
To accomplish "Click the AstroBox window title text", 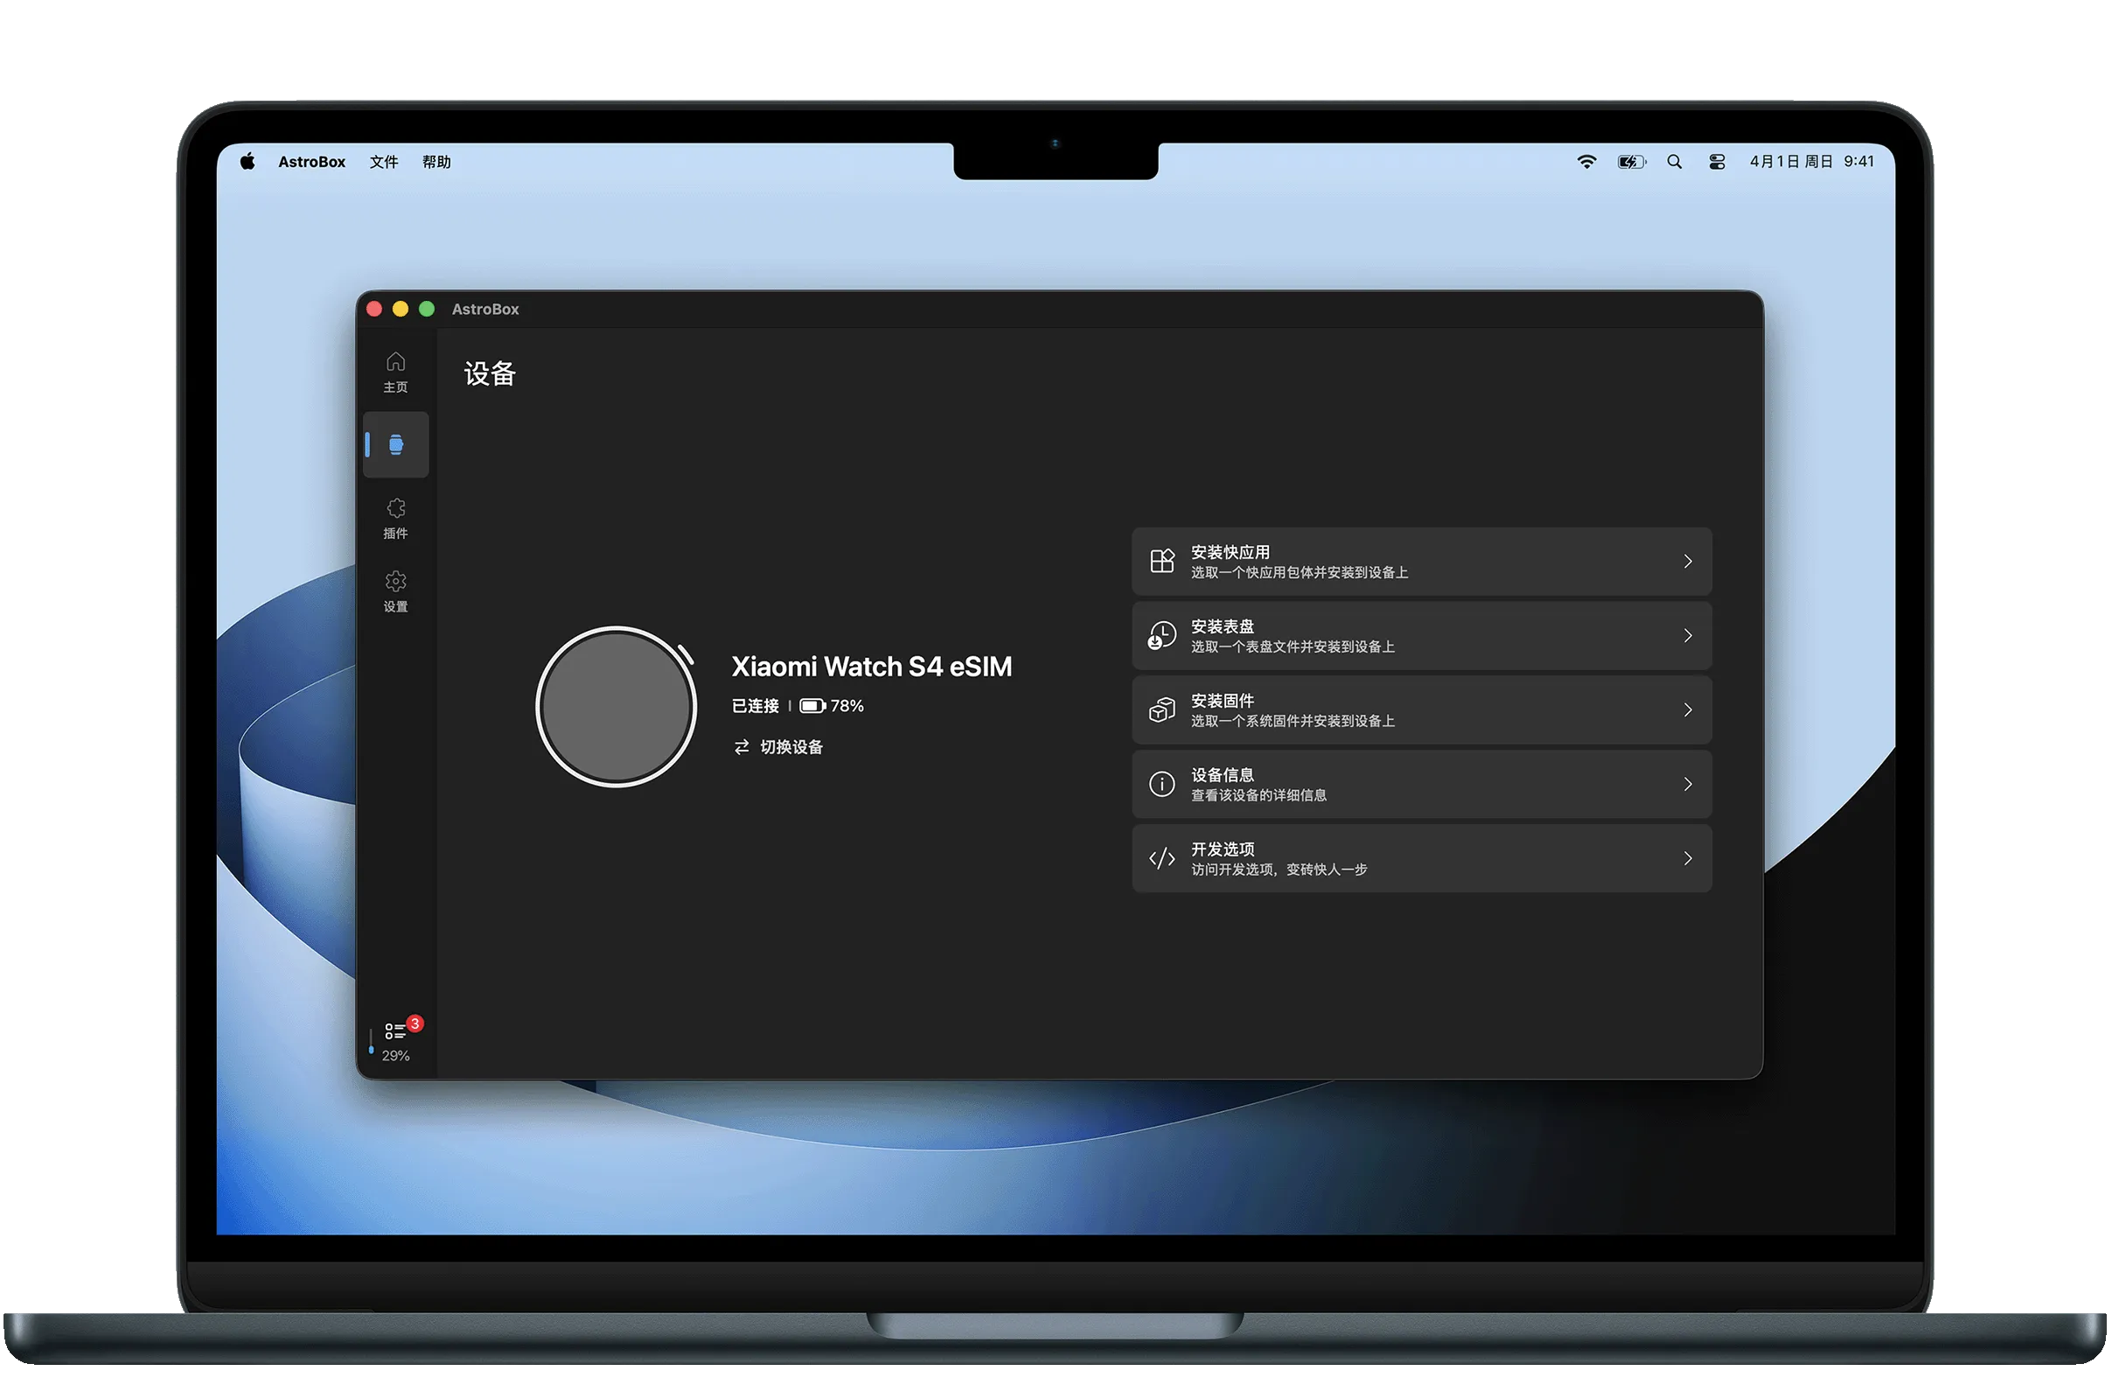I will pyautogui.click(x=485, y=309).
